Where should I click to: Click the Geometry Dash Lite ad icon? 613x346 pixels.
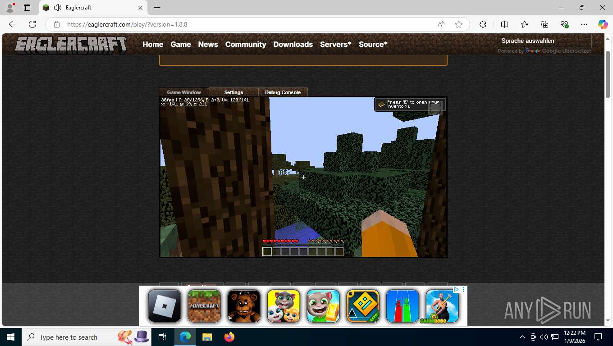click(363, 306)
